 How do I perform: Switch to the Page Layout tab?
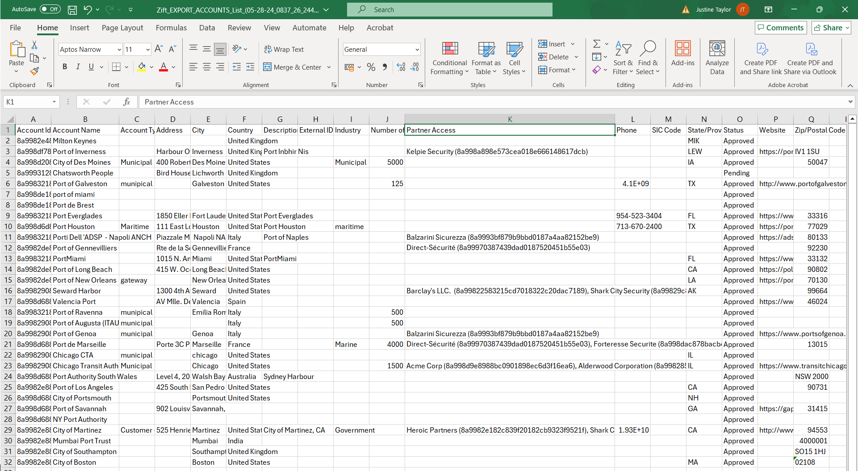122,28
